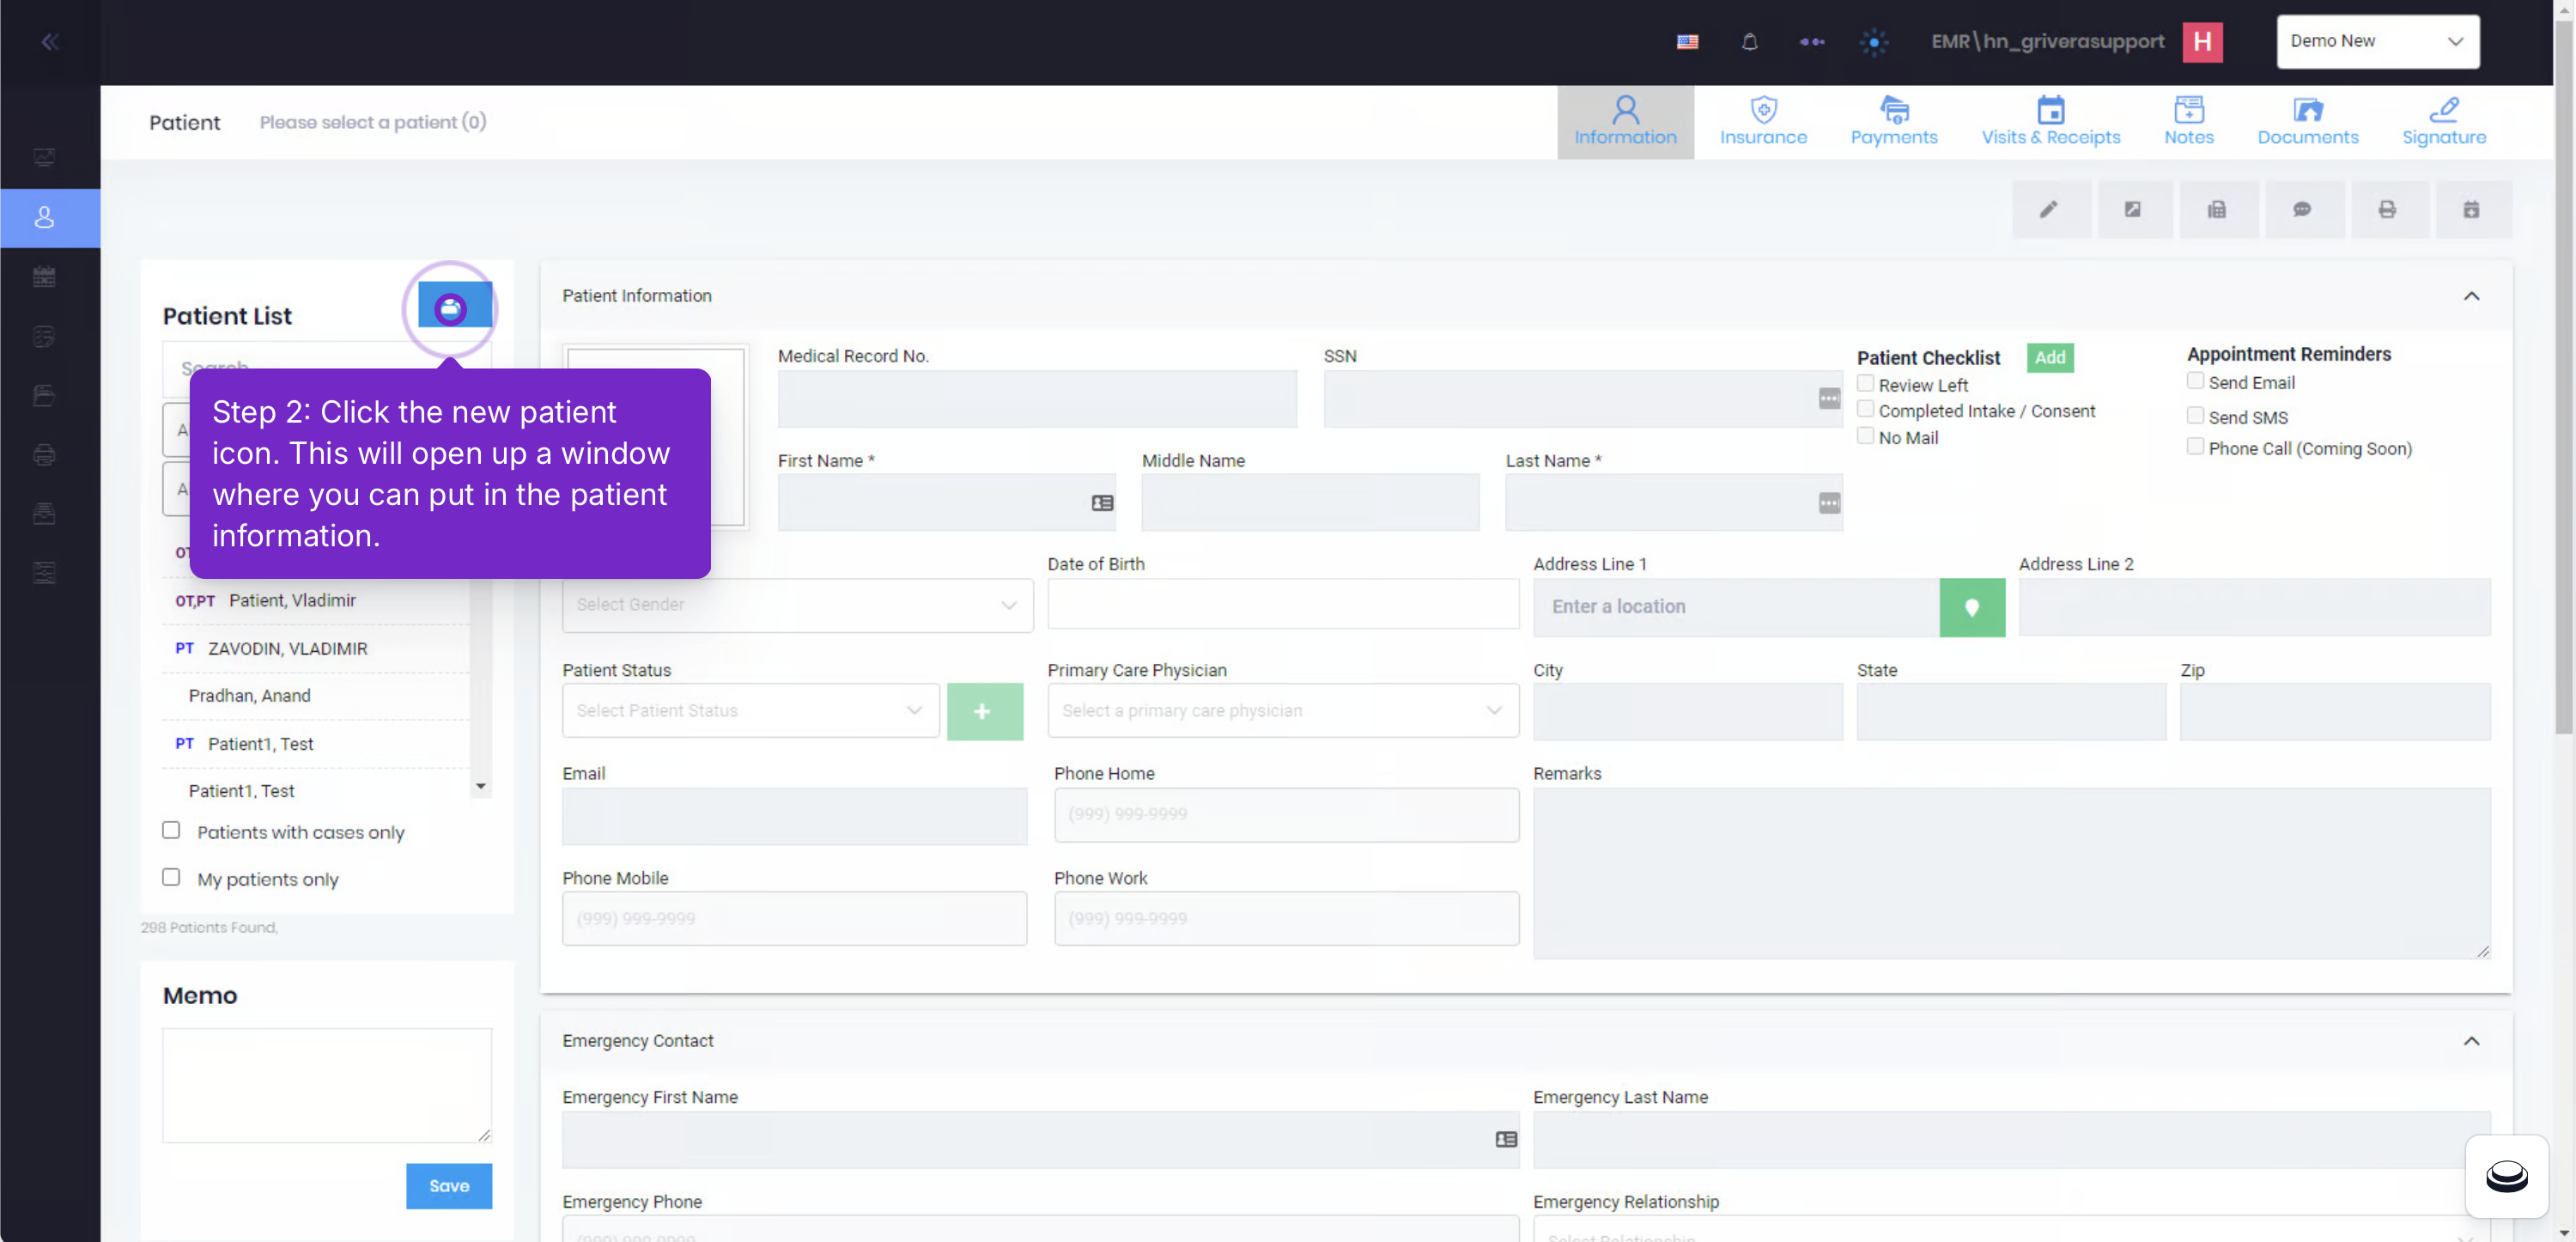Check the Send Email reminder box
Image resolution: width=2576 pixels, height=1242 pixels.
(2194, 380)
